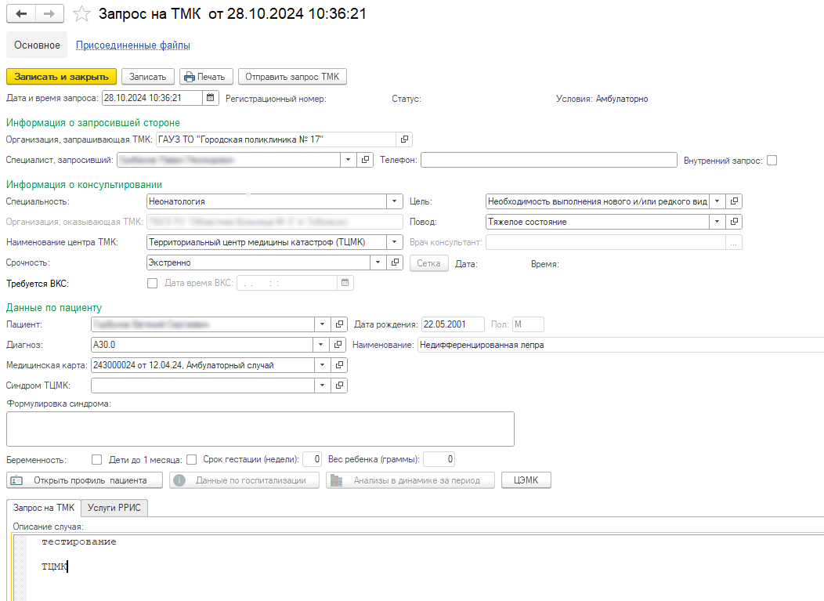Expand the 'Специальность' dropdown list

click(396, 201)
